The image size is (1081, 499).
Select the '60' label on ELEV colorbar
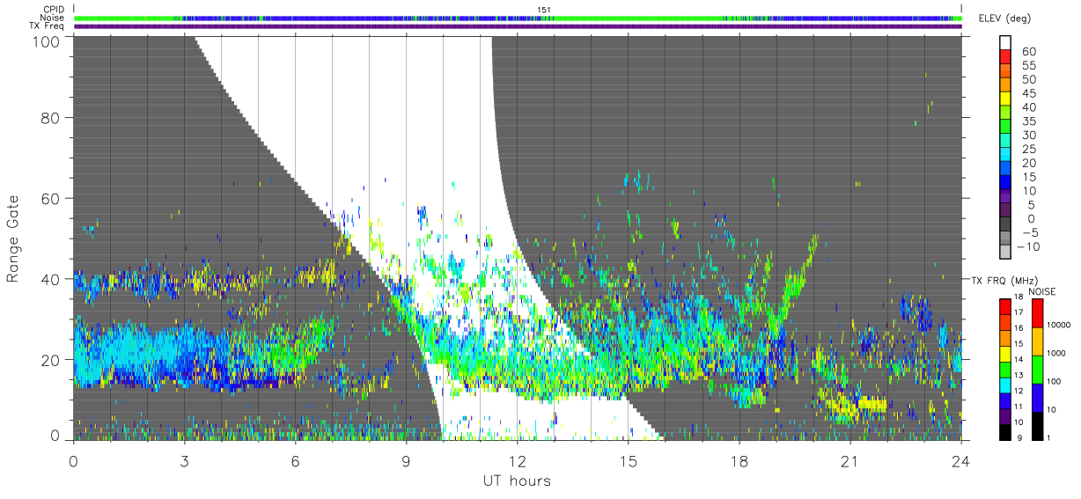pos(1028,51)
